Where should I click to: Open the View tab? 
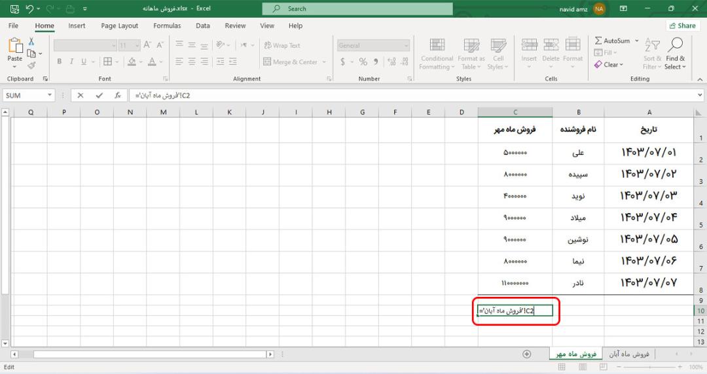click(267, 25)
